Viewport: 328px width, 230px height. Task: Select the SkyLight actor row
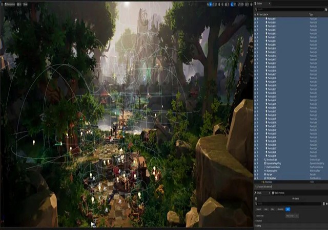[x=291, y=174]
